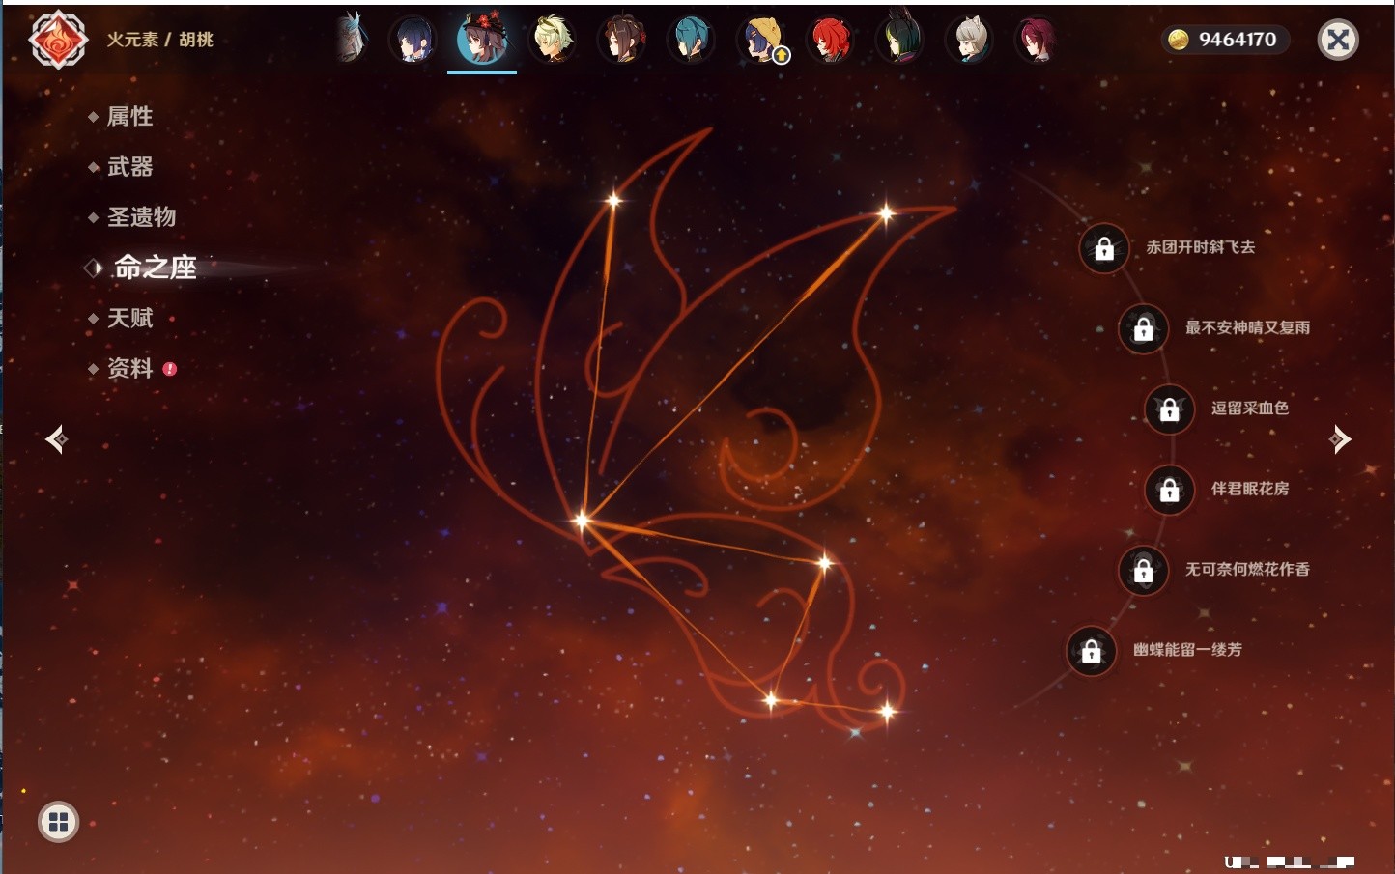Select the avatar wearing a yellow beanie
The width and height of the screenshot is (1395, 874).
pyautogui.click(x=761, y=40)
